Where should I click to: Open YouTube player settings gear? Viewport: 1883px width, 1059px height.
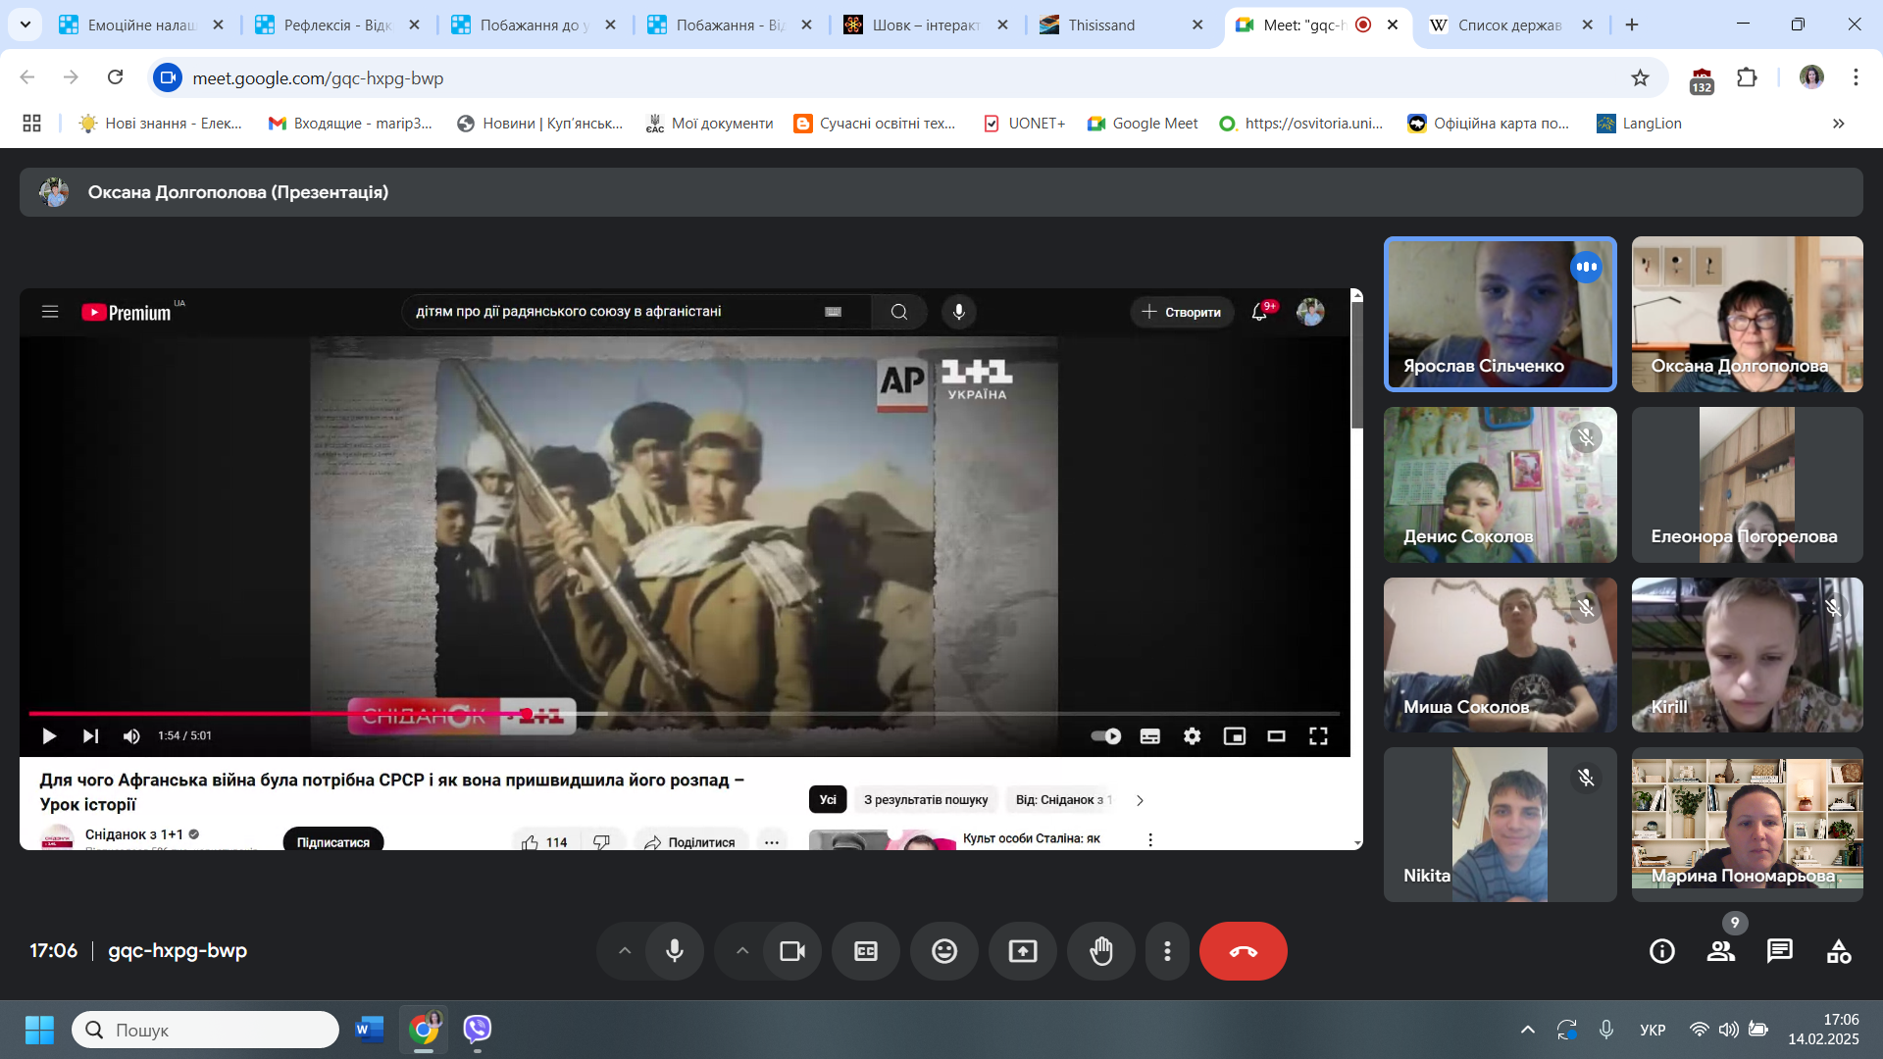(x=1193, y=736)
